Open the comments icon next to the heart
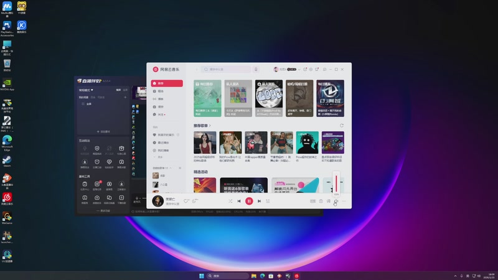Image resolution: width=498 pixels, height=280 pixels. (195, 200)
